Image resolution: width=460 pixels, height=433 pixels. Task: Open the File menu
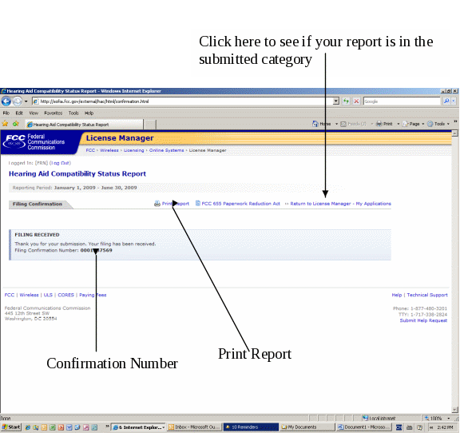6,113
